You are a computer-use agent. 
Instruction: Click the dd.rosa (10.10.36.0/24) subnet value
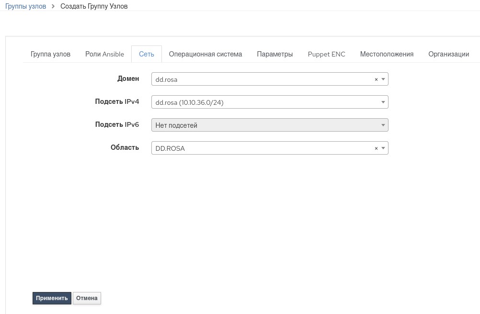click(x=189, y=102)
